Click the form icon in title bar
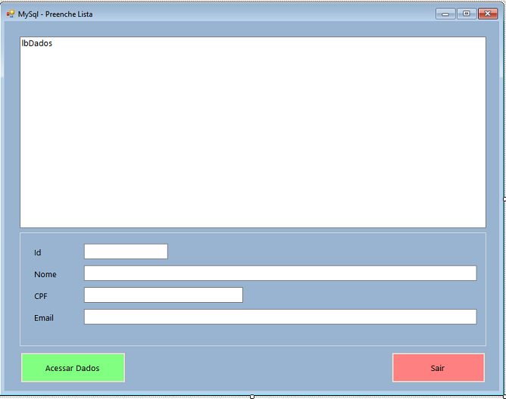This screenshot has width=506, height=399. pos(11,14)
